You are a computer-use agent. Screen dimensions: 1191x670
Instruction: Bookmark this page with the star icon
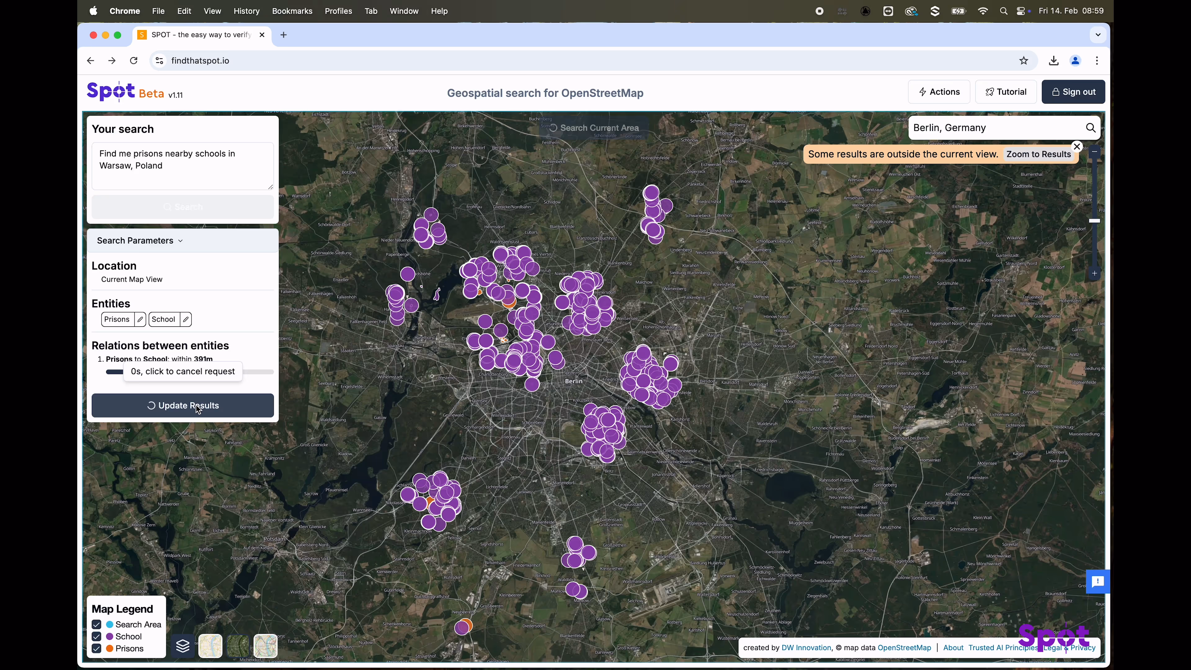[x=1024, y=60]
